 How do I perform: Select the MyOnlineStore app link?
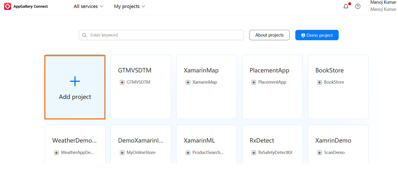click(141, 152)
